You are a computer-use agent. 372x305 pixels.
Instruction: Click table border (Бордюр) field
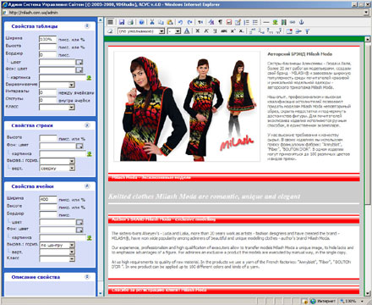(47, 54)
